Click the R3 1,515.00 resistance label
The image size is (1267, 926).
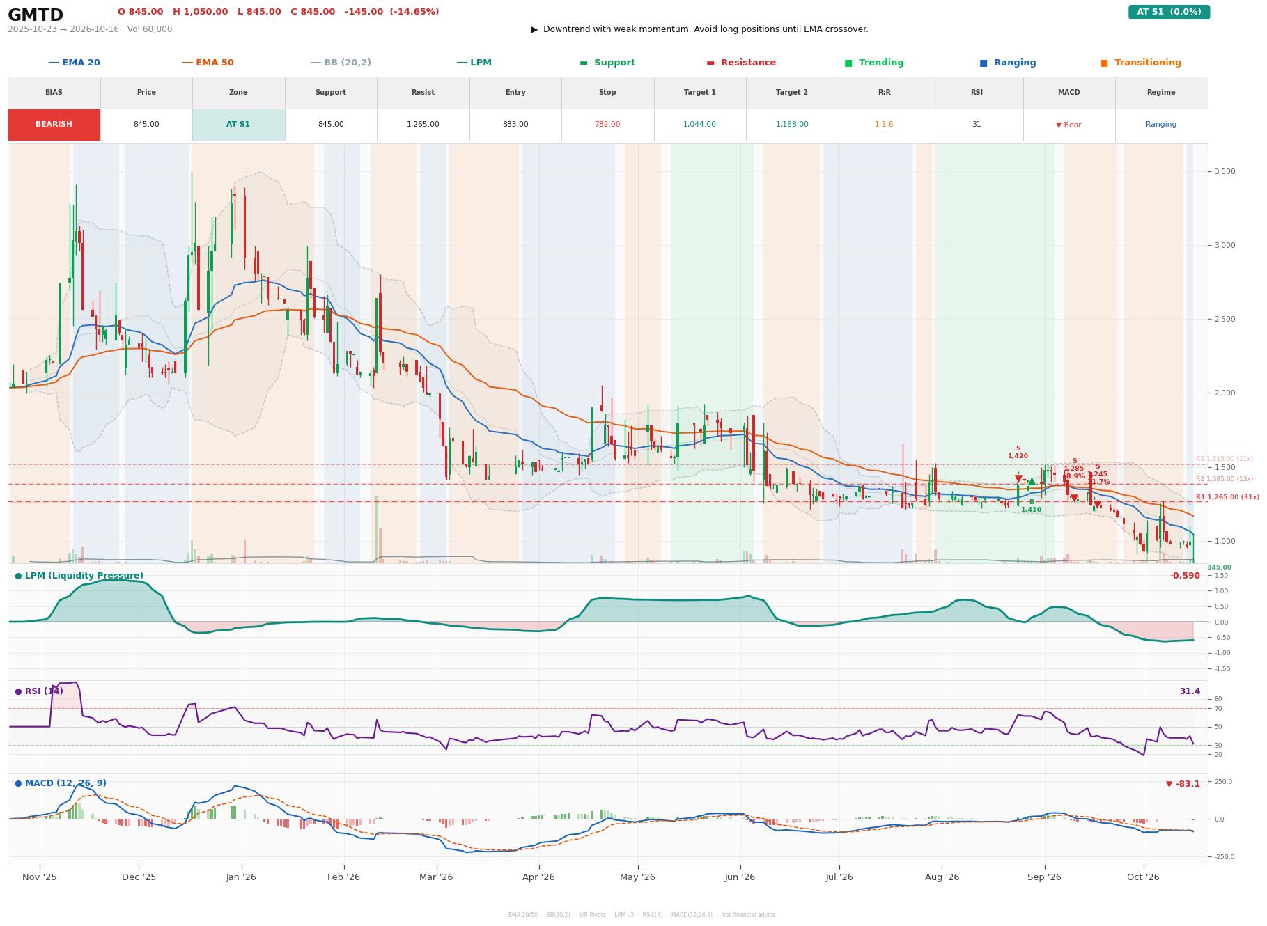[1225, 459]
